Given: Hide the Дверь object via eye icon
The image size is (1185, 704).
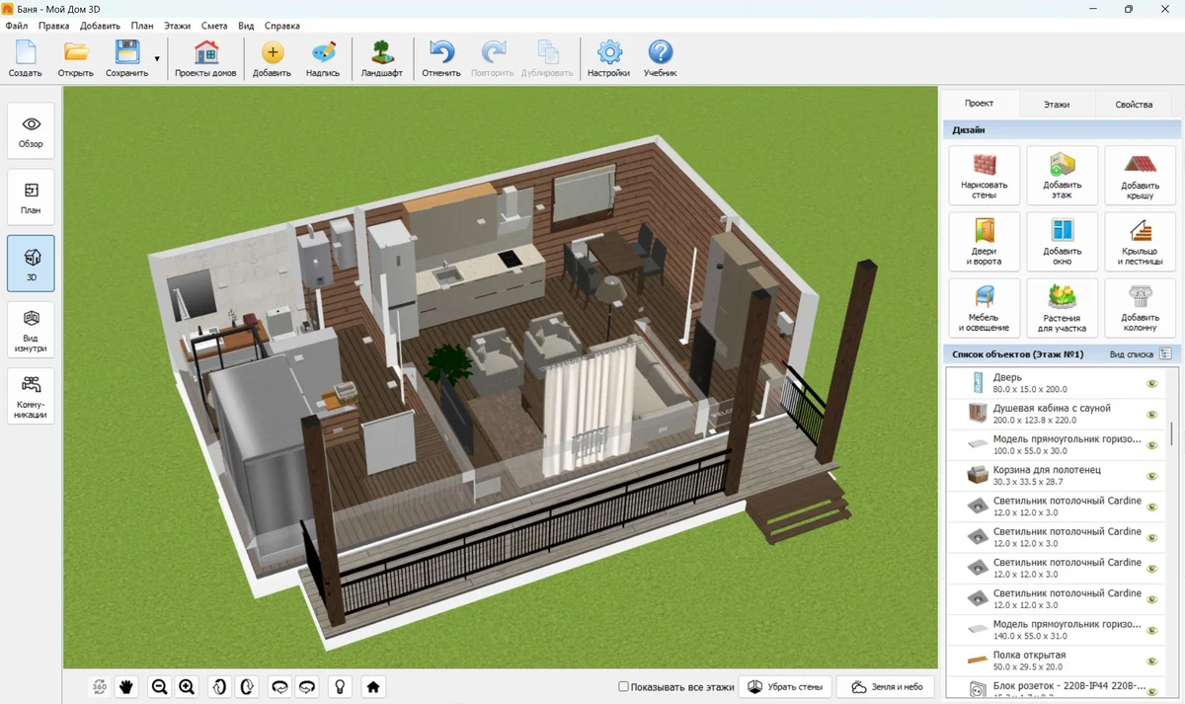Looking at the screenshot, I should 1151,383.
